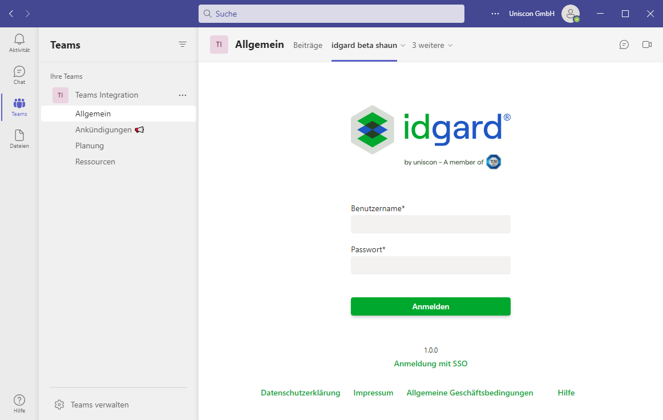Maximize the Teams window
663x420 pixels.
[625, 14]
